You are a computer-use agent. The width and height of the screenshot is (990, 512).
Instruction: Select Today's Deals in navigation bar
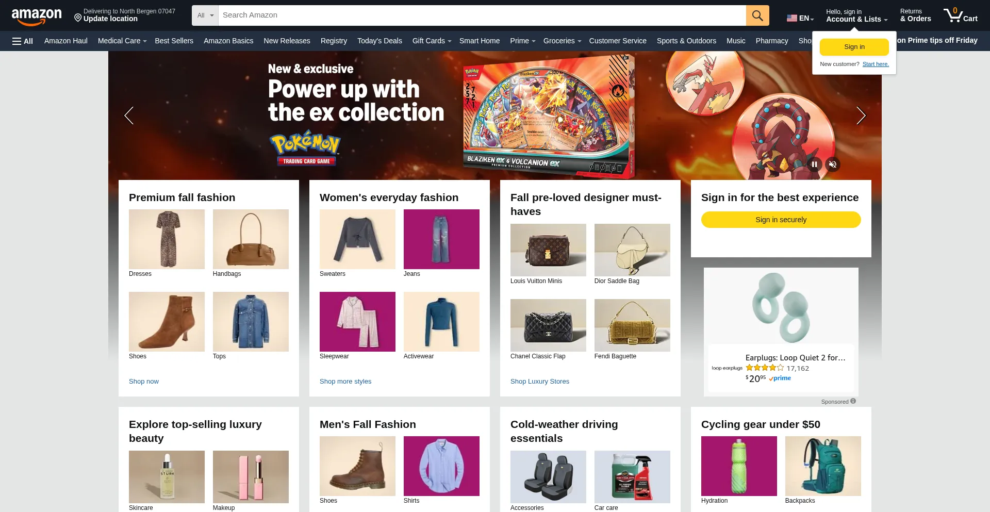[x=379, y=41]
